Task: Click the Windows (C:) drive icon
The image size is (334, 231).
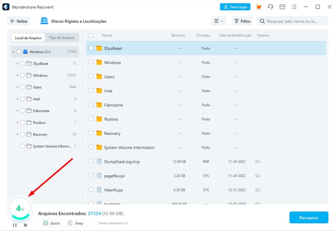Action: 25,51
